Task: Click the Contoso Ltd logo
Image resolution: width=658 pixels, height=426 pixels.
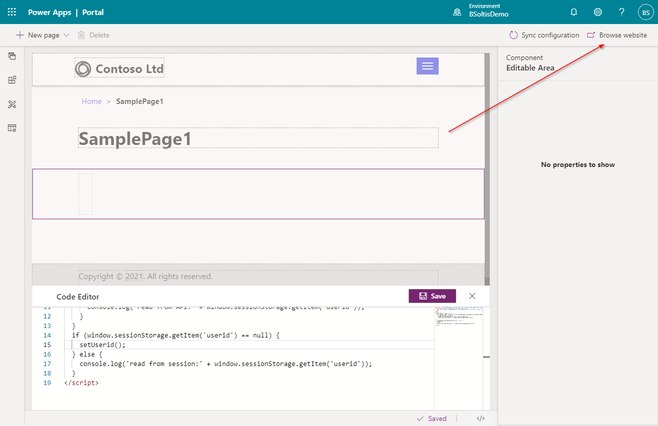Action: [120, 68]
